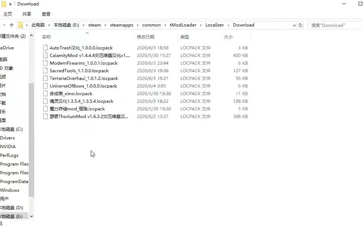Image resolution: width=363 pixels, height=227 pixels.
Task: Select NVIDIA folder in navigation pane
Action: [8, 147]
